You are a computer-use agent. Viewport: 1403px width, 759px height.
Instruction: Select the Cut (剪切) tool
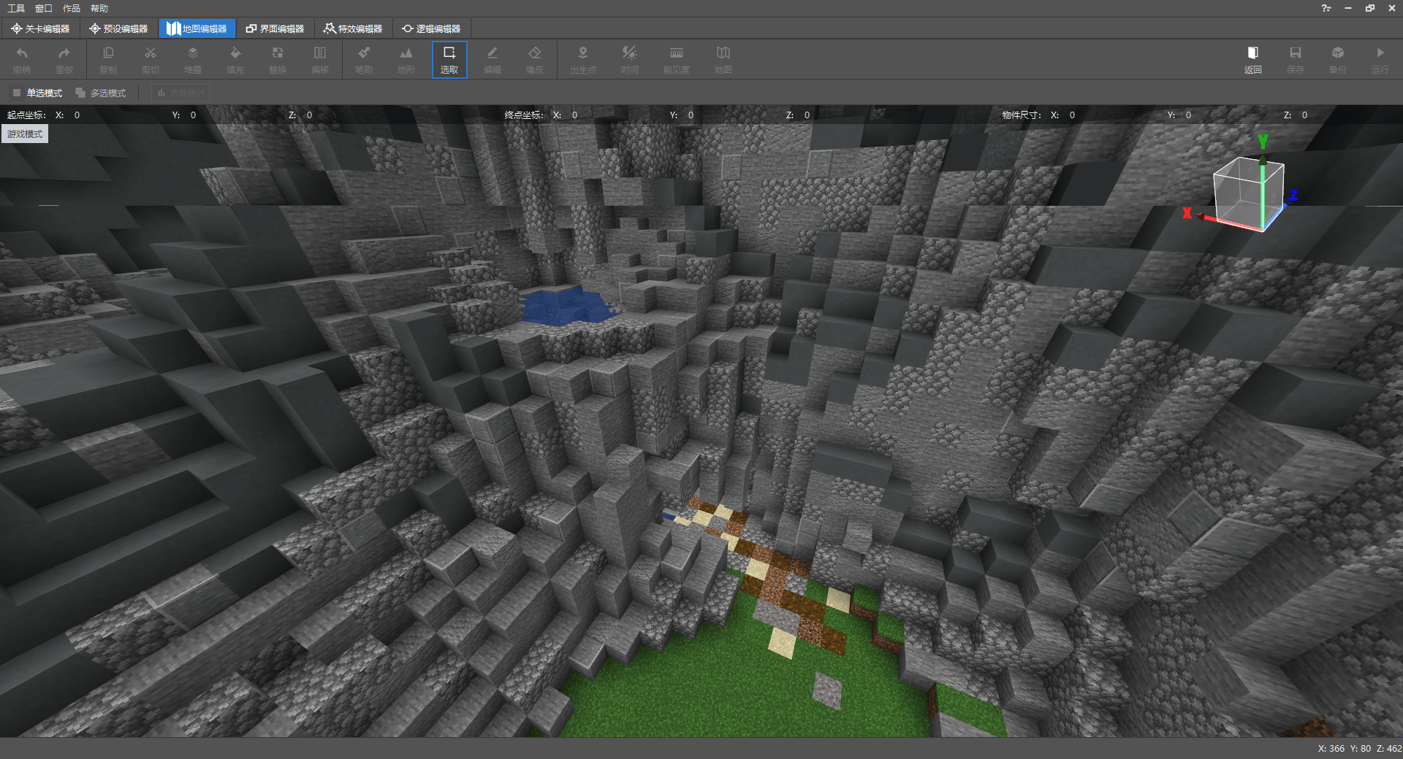click(x=151, y=60)
